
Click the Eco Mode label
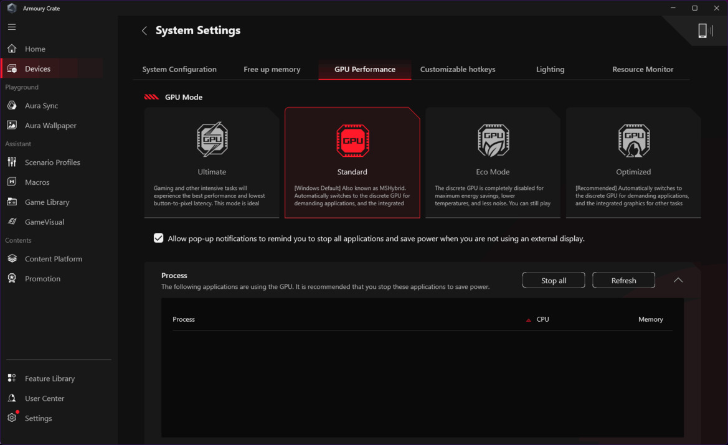pos(493,172)
